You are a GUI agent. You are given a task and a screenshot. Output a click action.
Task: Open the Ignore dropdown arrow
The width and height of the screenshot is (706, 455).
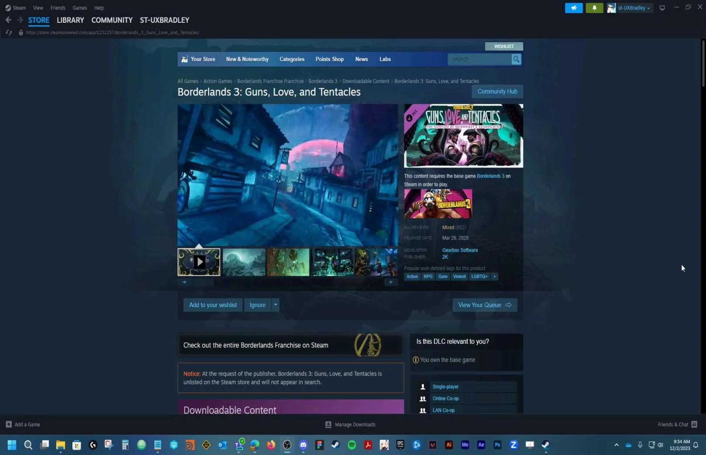coord(275,305)
